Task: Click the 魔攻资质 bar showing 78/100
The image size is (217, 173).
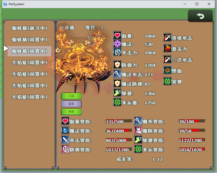Action: tap(192, 121)
